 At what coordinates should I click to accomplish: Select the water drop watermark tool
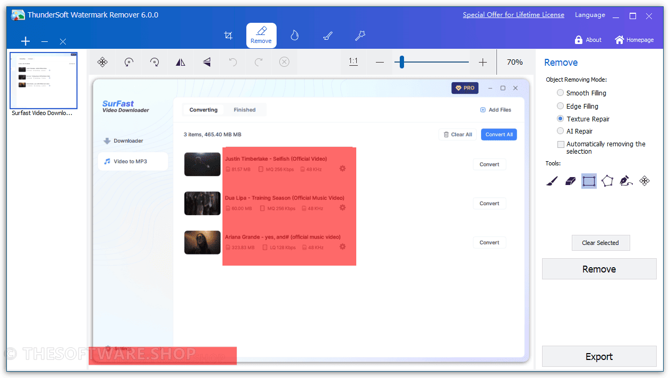click(295, 36)
